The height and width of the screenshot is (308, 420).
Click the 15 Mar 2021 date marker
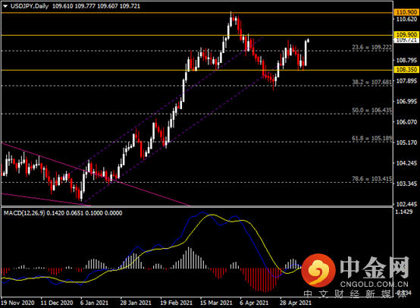216,303
